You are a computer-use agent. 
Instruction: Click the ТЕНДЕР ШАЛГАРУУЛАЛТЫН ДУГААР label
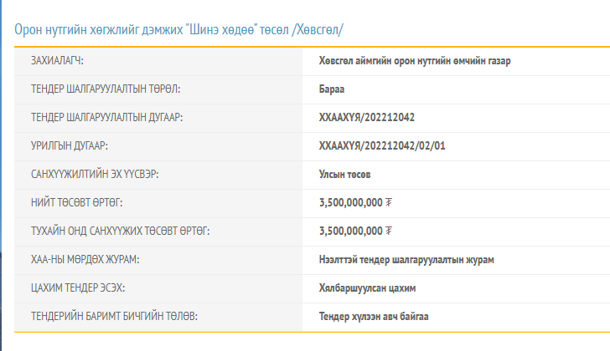tap(106, 118)
